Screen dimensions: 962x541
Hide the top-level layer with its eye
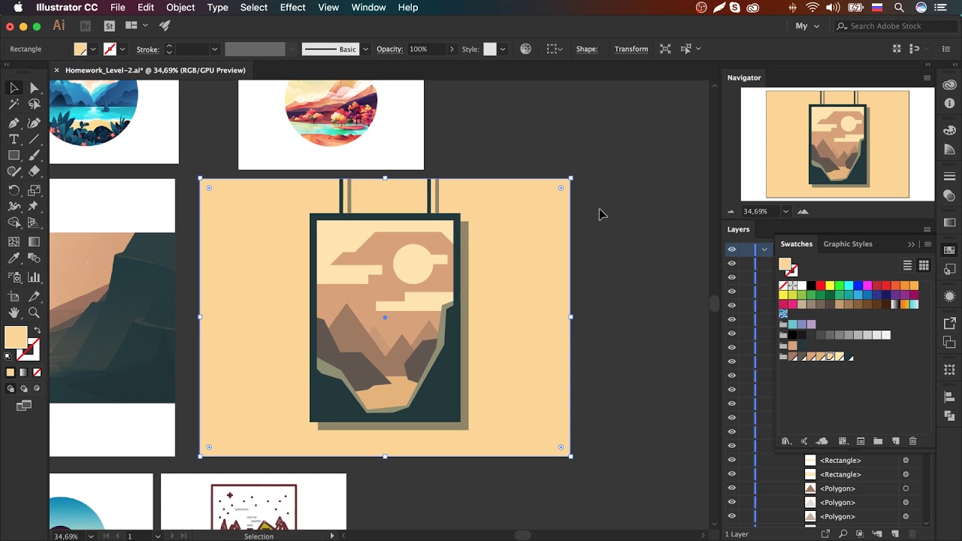pyautogui.click(x=731, y=249)
